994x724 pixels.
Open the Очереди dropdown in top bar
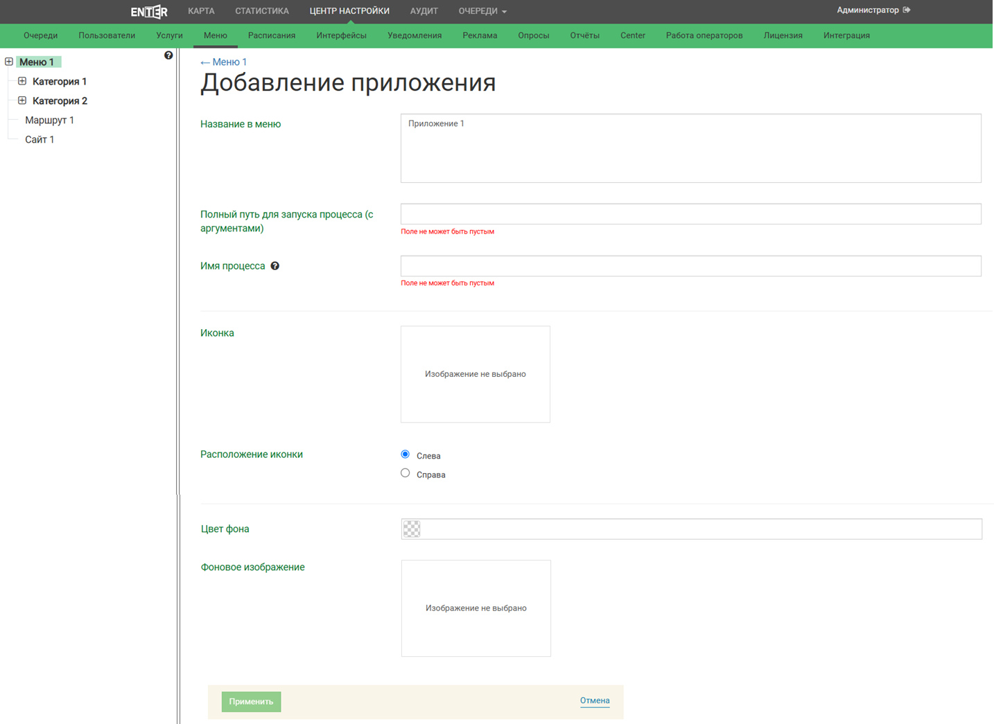(482, 11)
